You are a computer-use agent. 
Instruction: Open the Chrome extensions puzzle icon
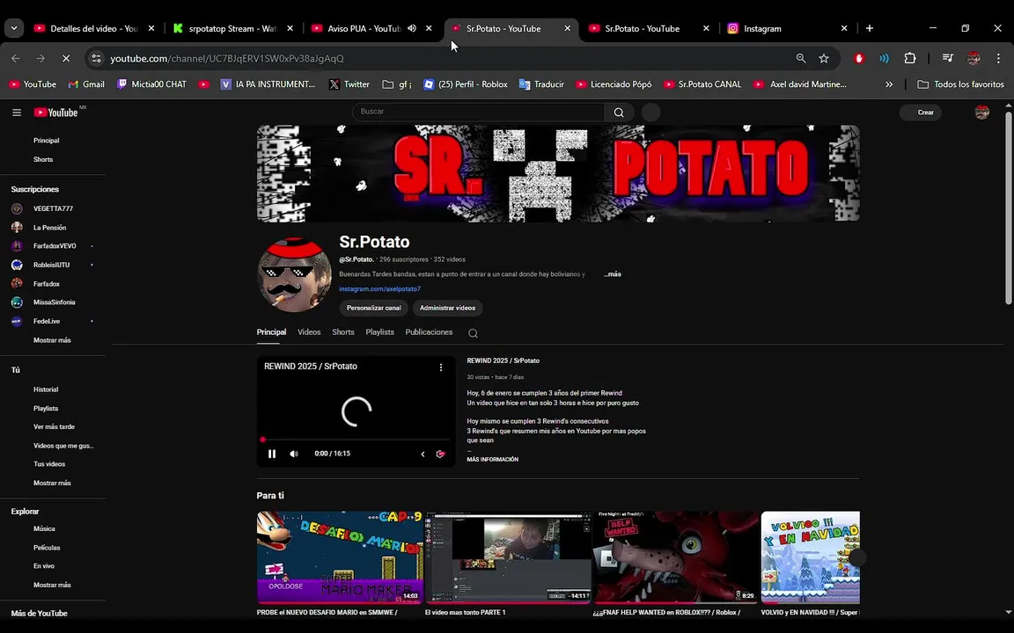tap(910, 58)
